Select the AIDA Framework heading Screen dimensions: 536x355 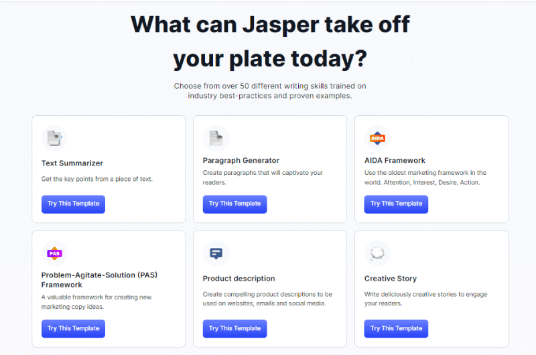point(395,160)
